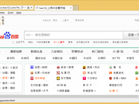
Task: Click the search magnifier in address bar
Action: coord(22,7)
